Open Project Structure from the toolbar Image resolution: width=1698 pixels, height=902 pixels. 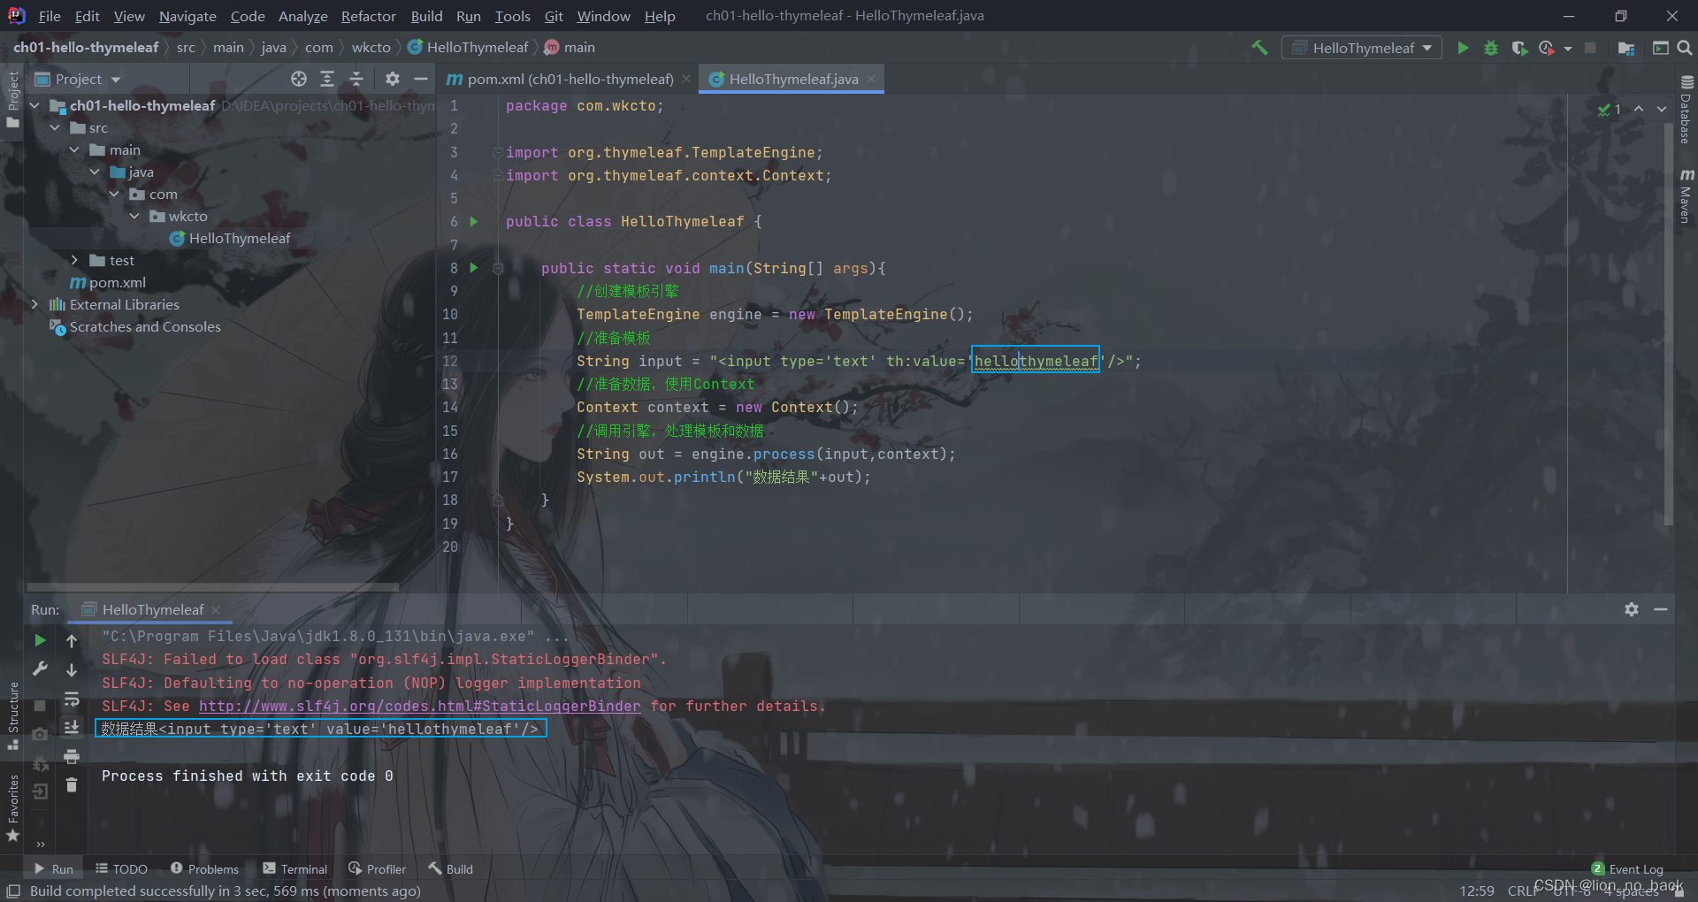click(1625, 48)
